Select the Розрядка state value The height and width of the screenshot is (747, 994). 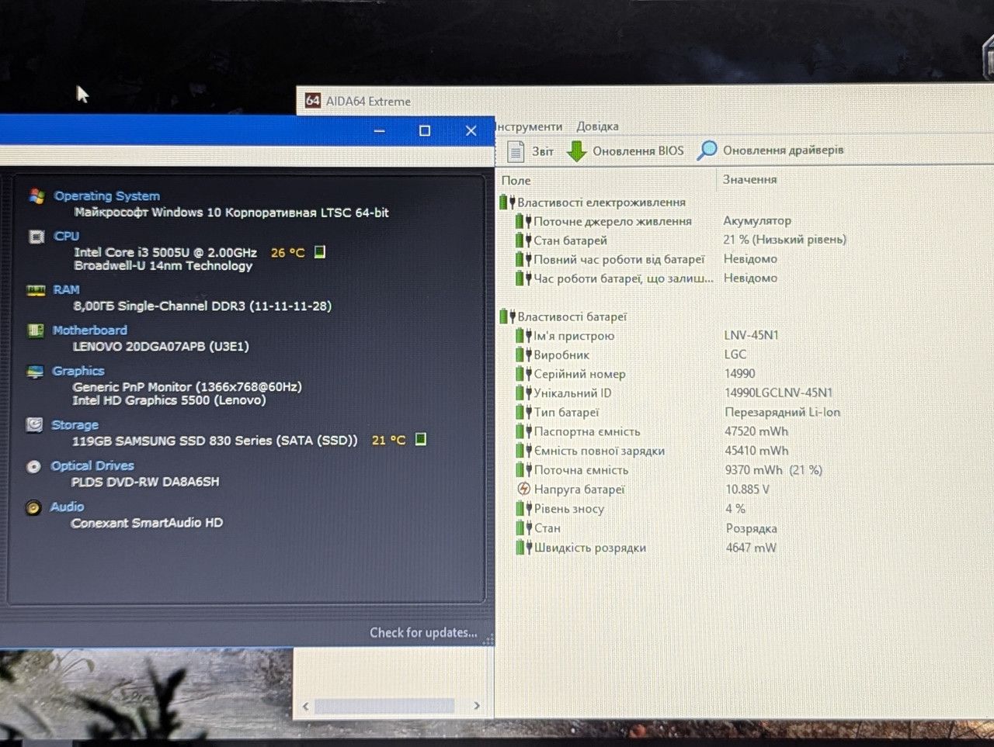(751, 528)
